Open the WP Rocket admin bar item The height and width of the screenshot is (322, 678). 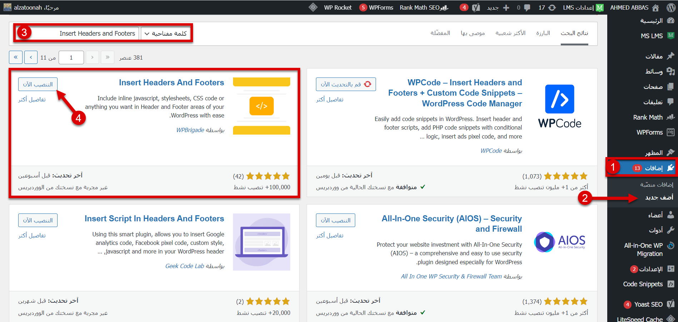click(337, 7)
